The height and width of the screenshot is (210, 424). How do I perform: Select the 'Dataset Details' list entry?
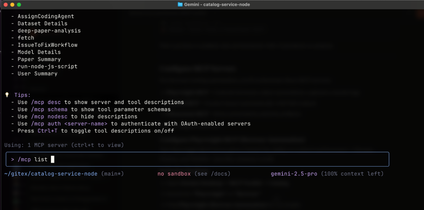pyautogui.click(x=42, y=23)
